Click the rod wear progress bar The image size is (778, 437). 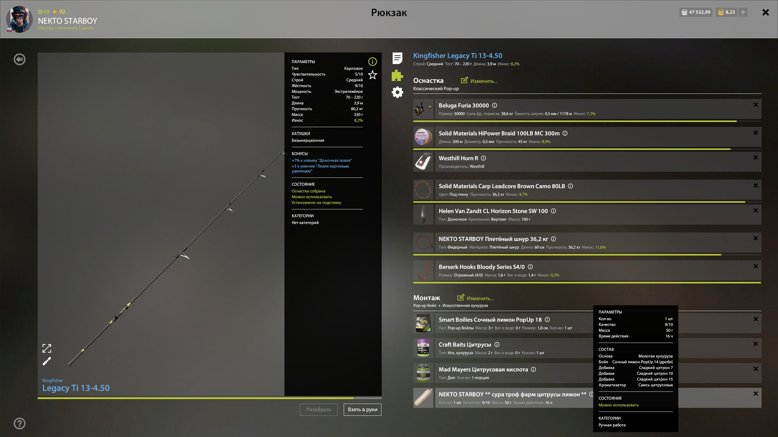(209, 398)
